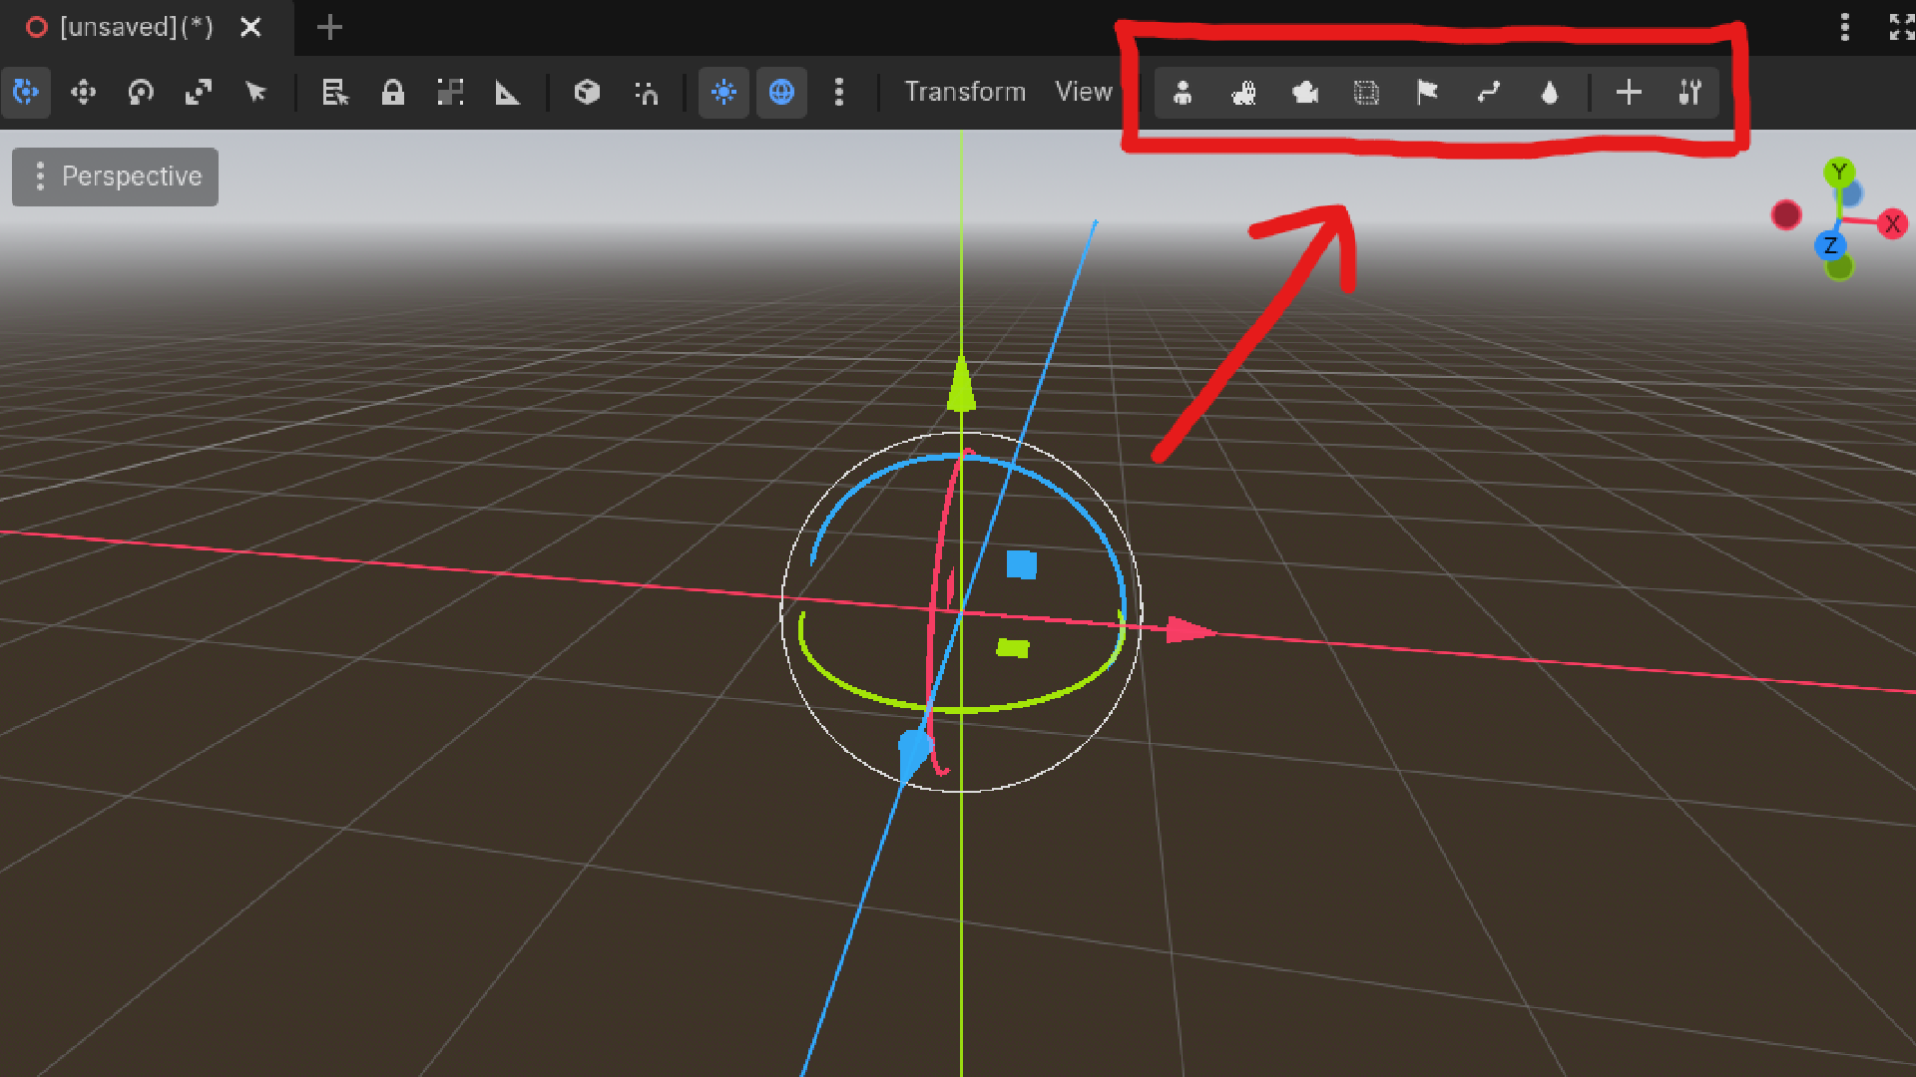Click the camera toolbar icon

[x=1305, y=93]
